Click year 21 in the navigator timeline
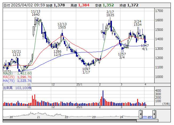The height and width of the screenshot is (125, 174). coord(39,117)
